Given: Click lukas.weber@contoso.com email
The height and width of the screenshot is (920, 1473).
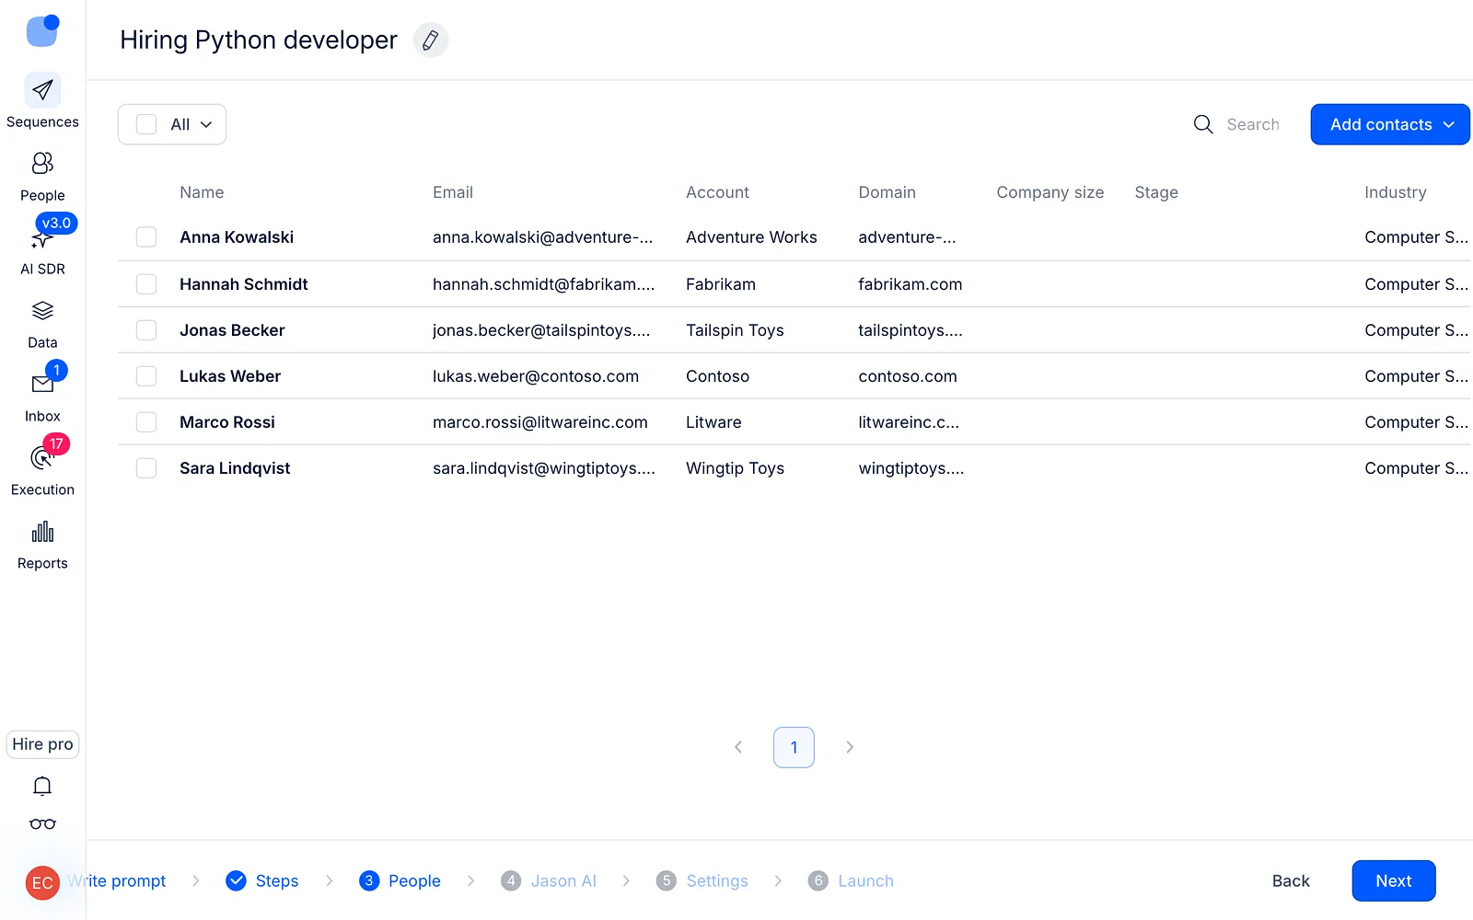Looking at the screenshot, I should (536, 376).
